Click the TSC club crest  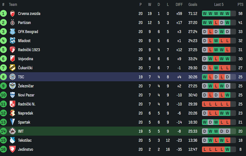tap(12, 77)
